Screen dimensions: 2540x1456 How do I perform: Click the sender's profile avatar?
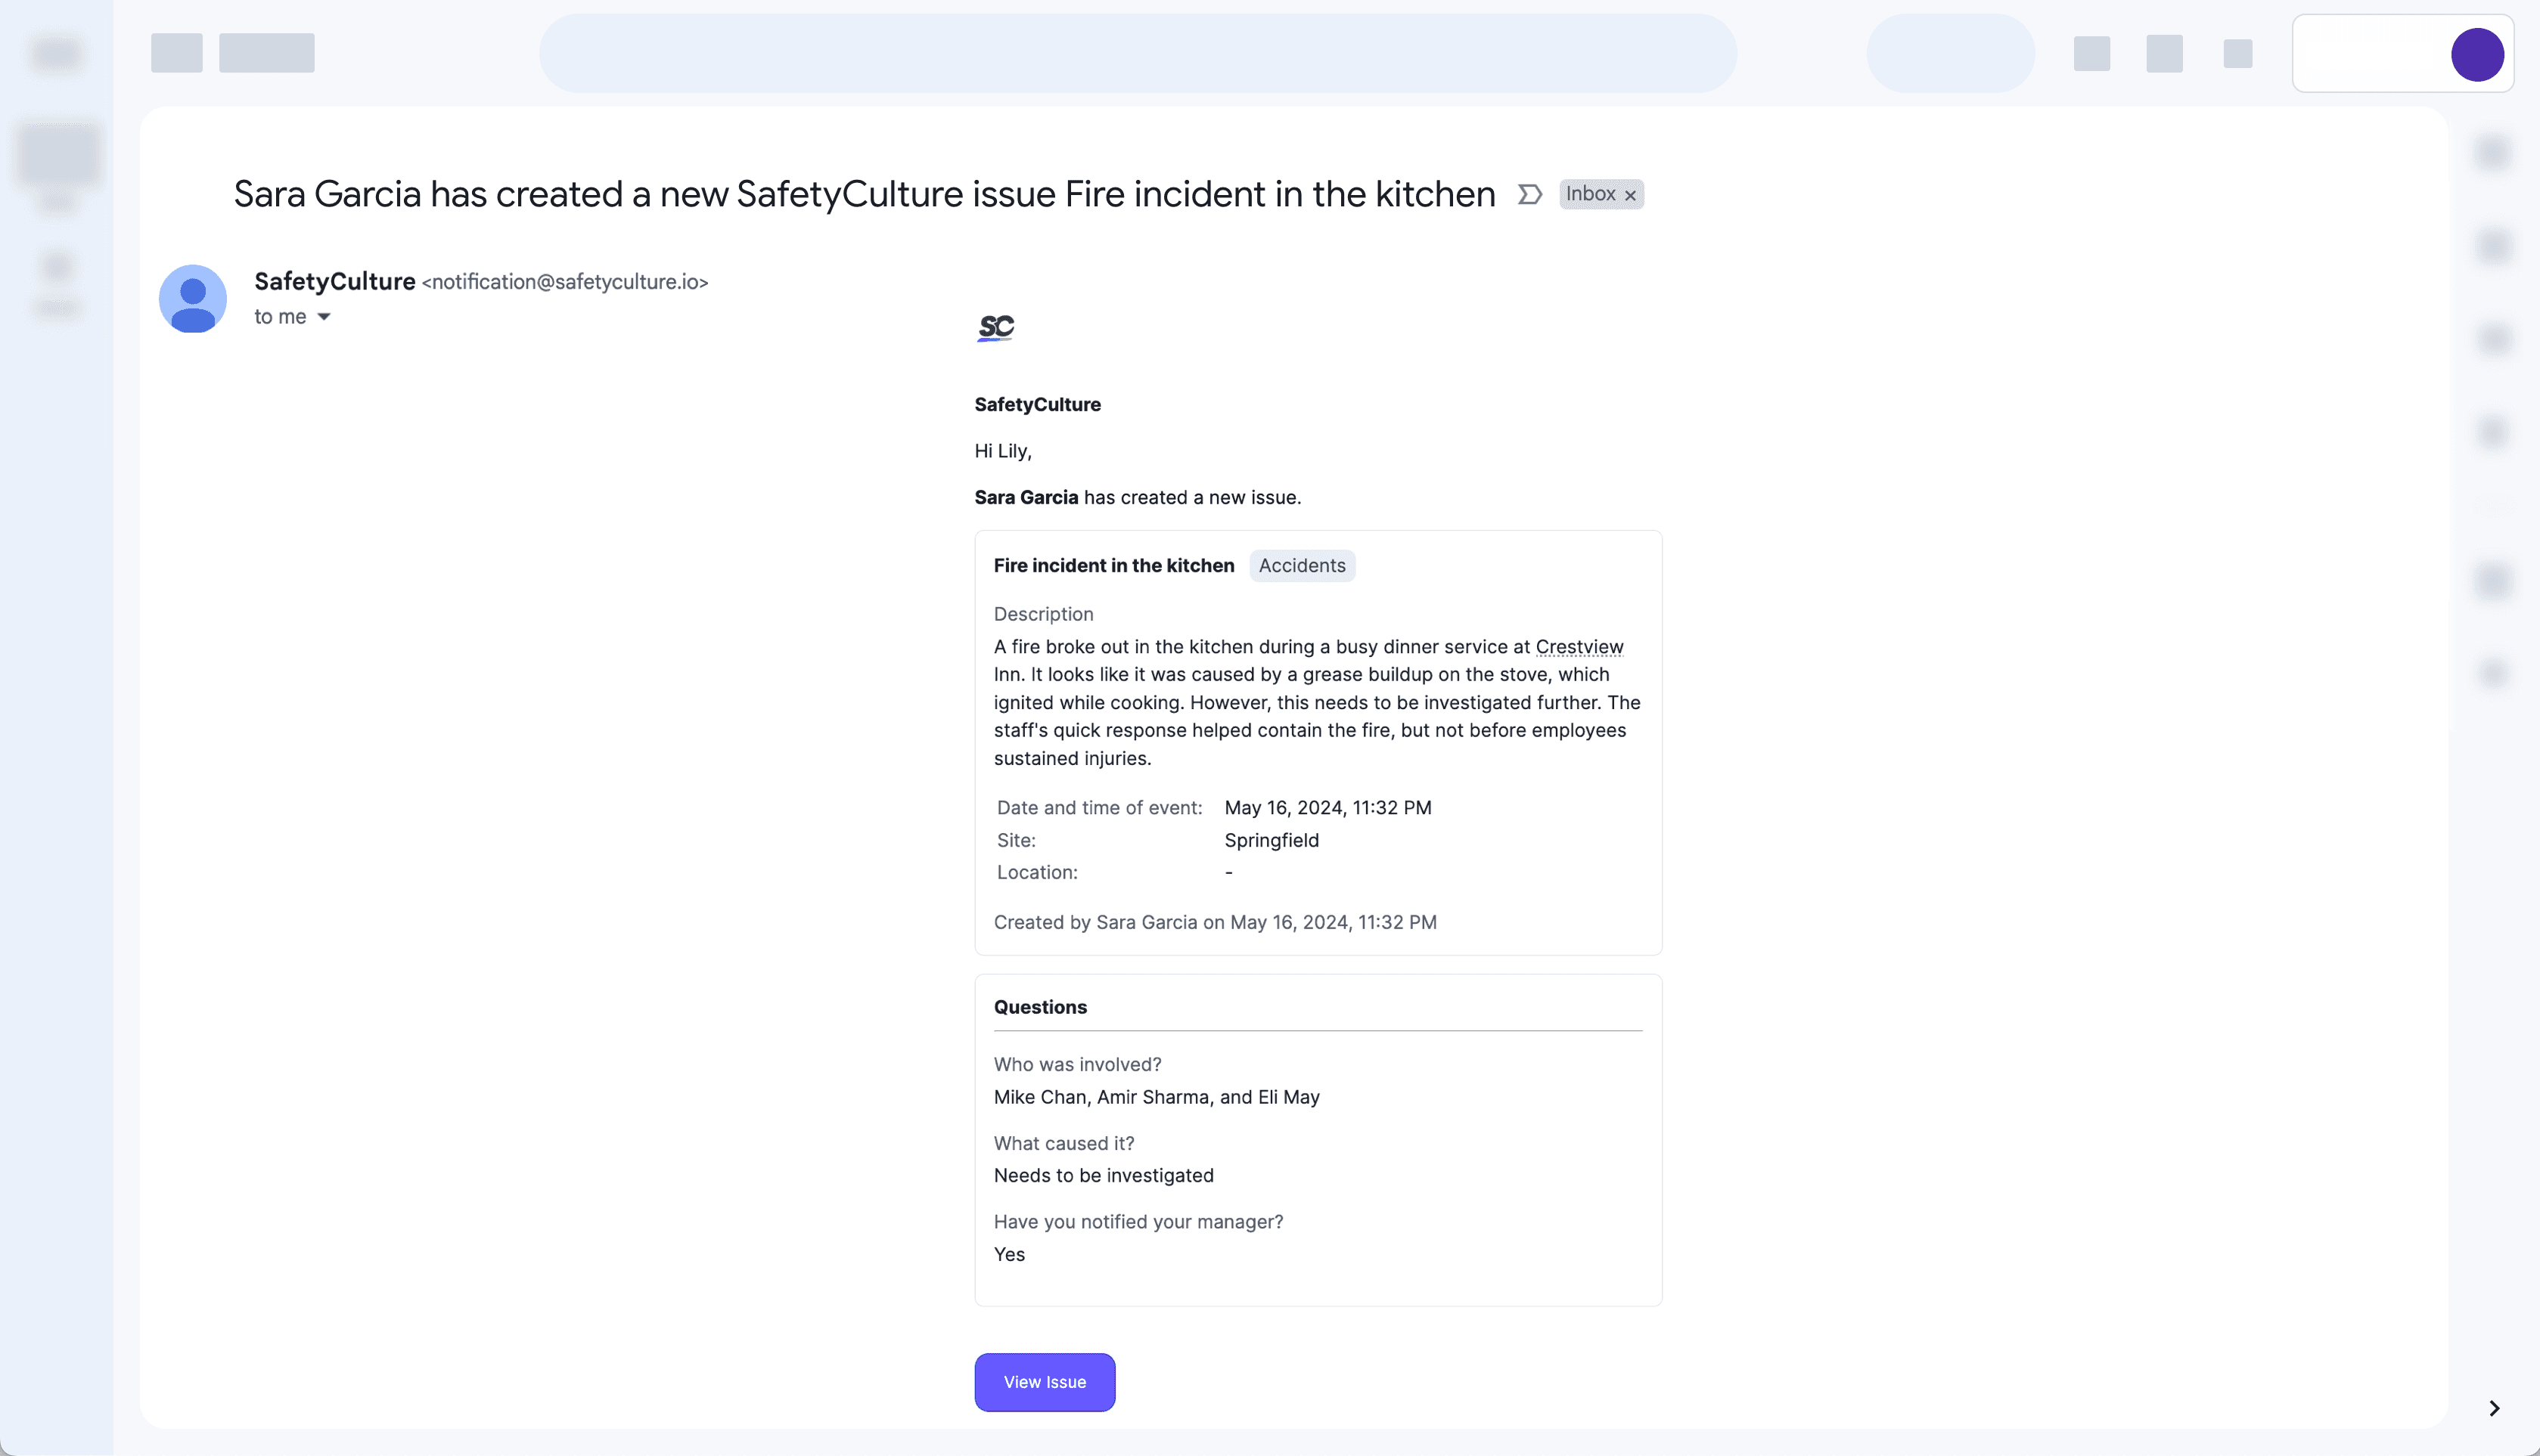click(192, 298)
